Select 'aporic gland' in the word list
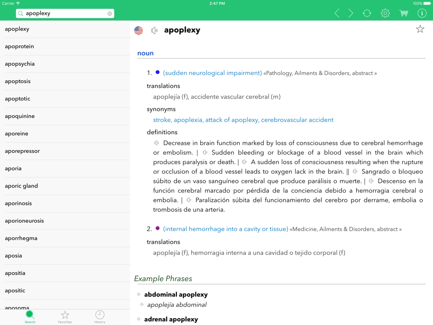 tap(65, 186)
